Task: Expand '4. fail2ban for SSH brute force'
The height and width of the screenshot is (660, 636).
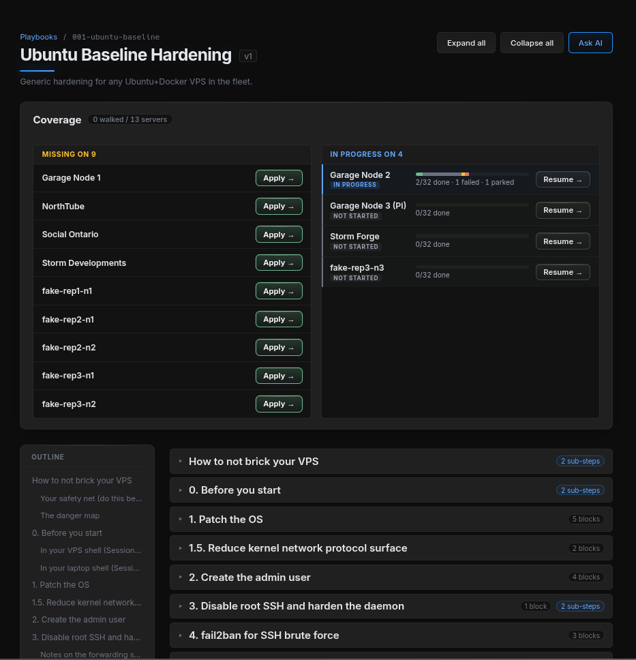Action: (x=391, y=635)
